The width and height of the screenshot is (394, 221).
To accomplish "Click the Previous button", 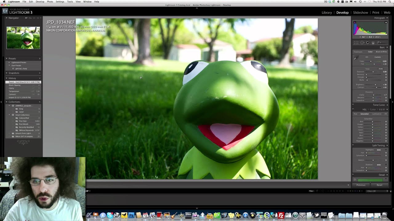I will pyautogui.click(x=361, y=185).
